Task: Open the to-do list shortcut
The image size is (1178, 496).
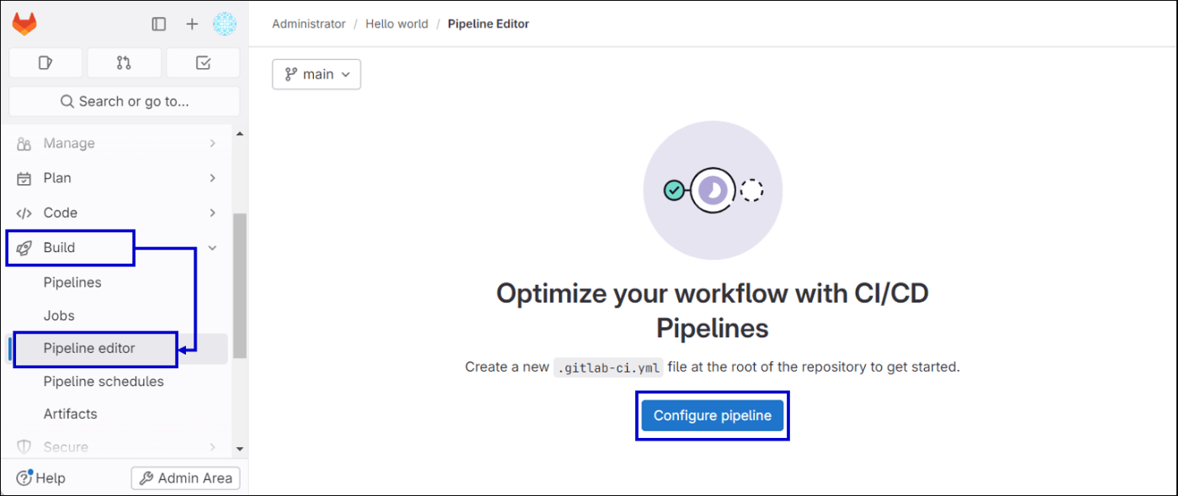Action: pyautogui.click(x=203, y=62)
